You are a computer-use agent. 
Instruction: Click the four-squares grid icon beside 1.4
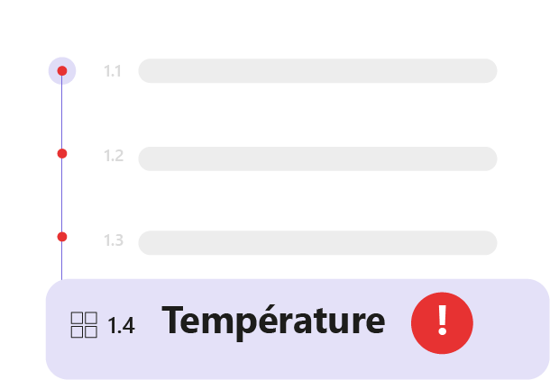(84, 325)
